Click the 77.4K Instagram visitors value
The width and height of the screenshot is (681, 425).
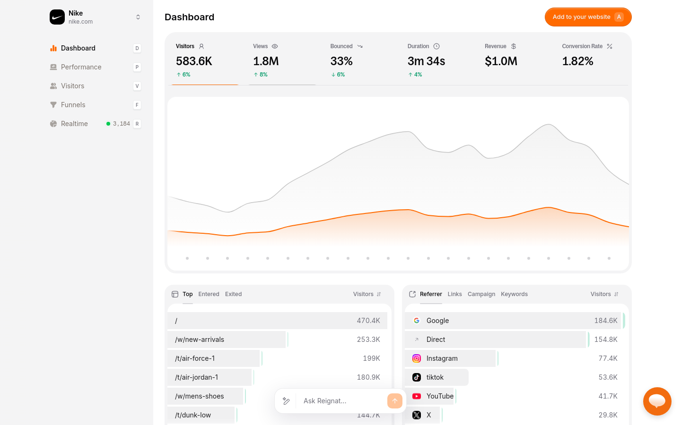click(608, 358)
